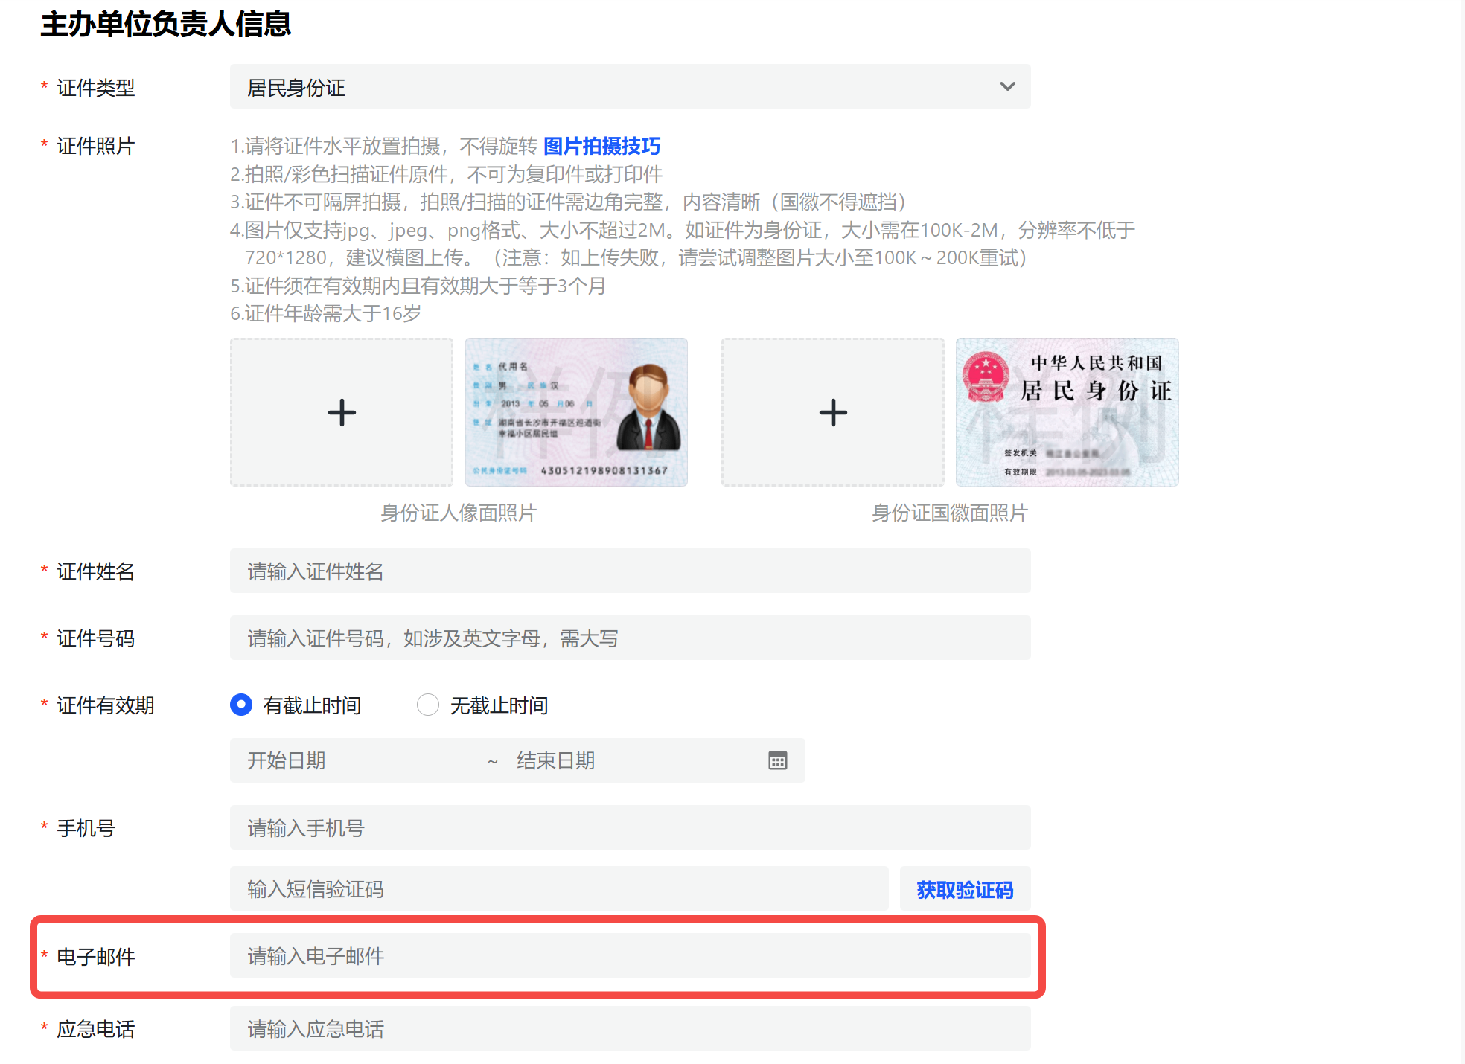View the sample national emblem side thumbnail
Screen dimensions: 1465x1064
1067,412
